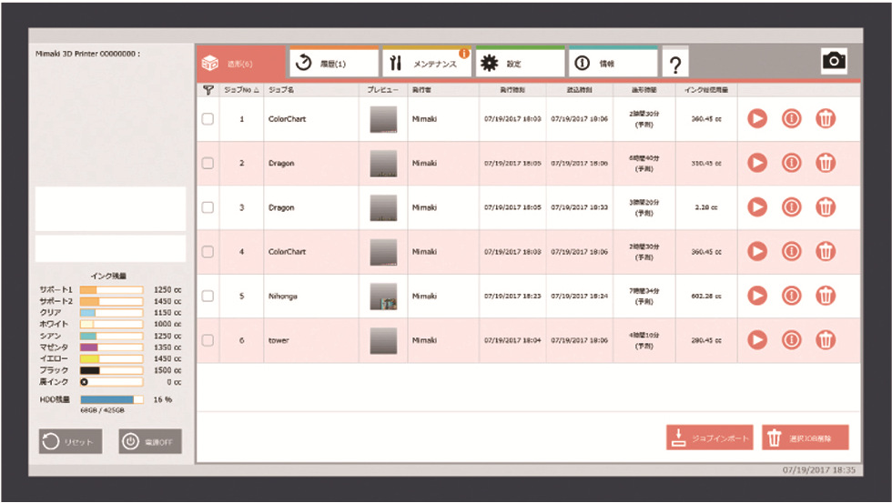Start printing Dragon job number 3
The width and height of the screenshot is (892, 503).
pos(757,206)
